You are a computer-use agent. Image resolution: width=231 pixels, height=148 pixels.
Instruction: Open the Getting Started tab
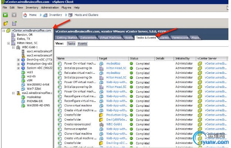67,38
